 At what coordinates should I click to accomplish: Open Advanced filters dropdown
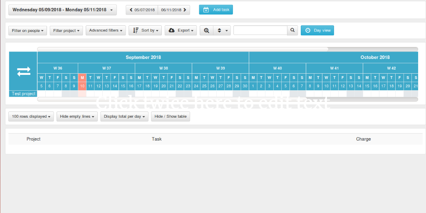(x=106, y=30)
